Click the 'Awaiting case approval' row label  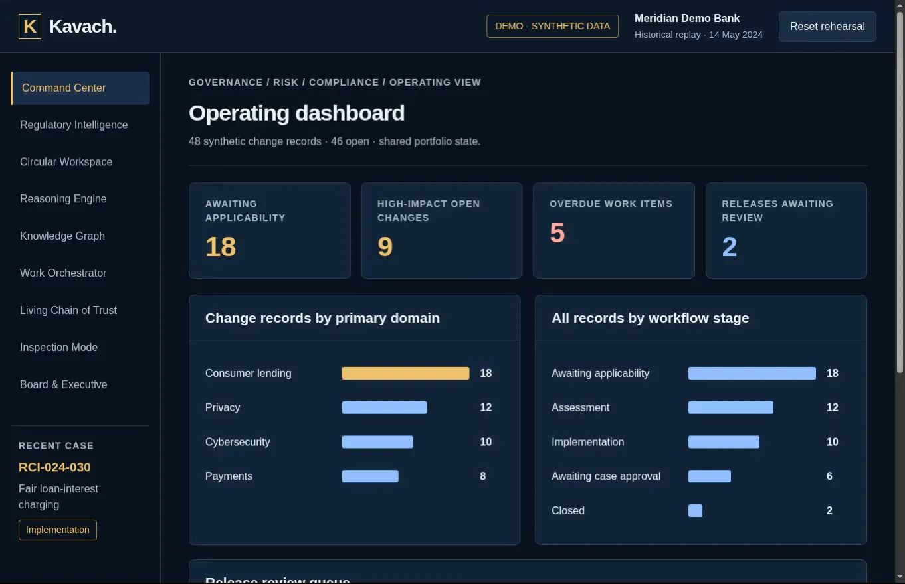[606, 476]
